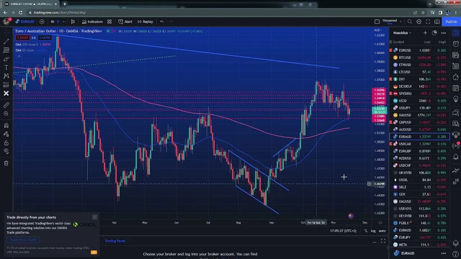This screenshot has width=461, height=259.
Task: Click the 1.53750 buy price button
Action: pyautogui.click(x=45, y=38)
